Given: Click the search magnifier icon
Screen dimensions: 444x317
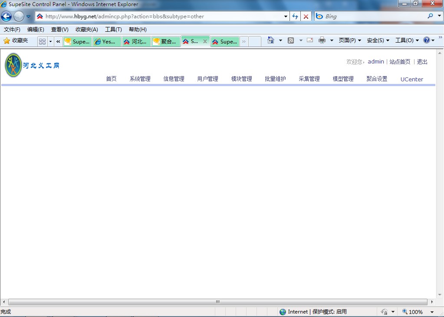Looking at the screenshot, I should point(430,16).
